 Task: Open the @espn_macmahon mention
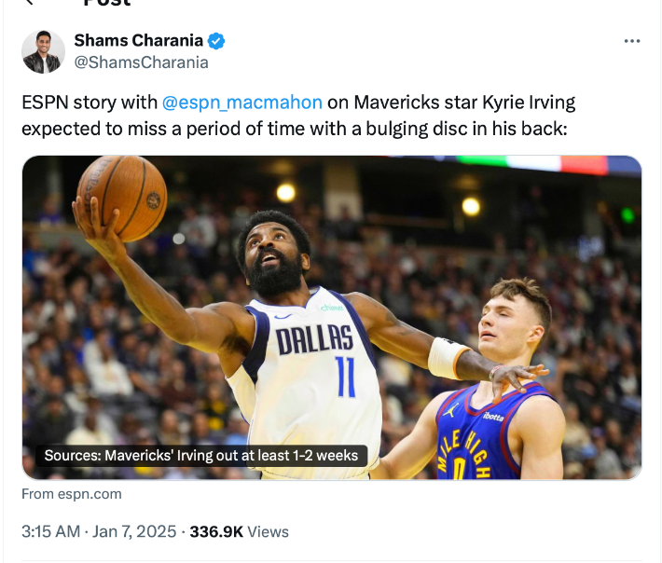pos(241,103)
